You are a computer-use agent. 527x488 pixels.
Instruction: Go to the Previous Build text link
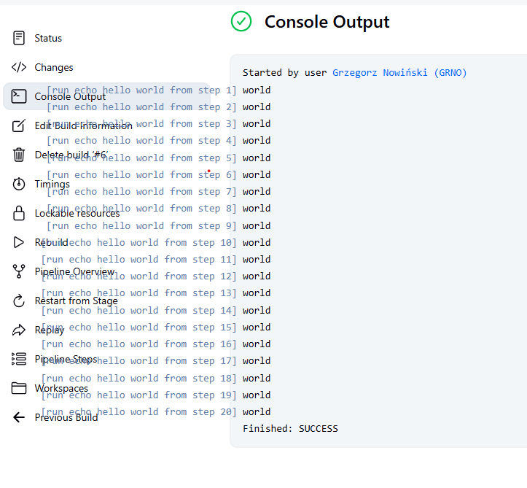click(66, 417)
